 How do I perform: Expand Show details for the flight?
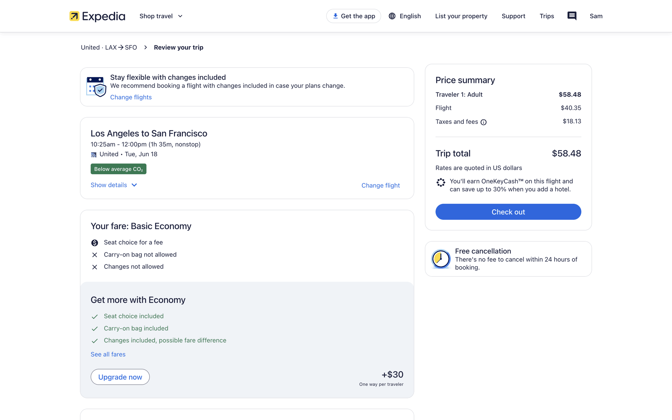(x=114, y=185)
